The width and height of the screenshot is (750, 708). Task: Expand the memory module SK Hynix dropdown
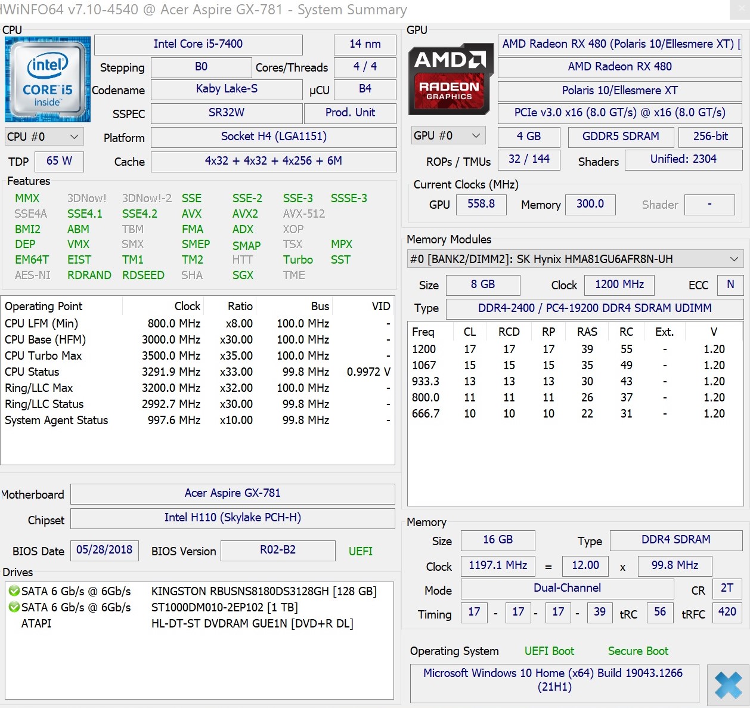[x=575, y=259]
